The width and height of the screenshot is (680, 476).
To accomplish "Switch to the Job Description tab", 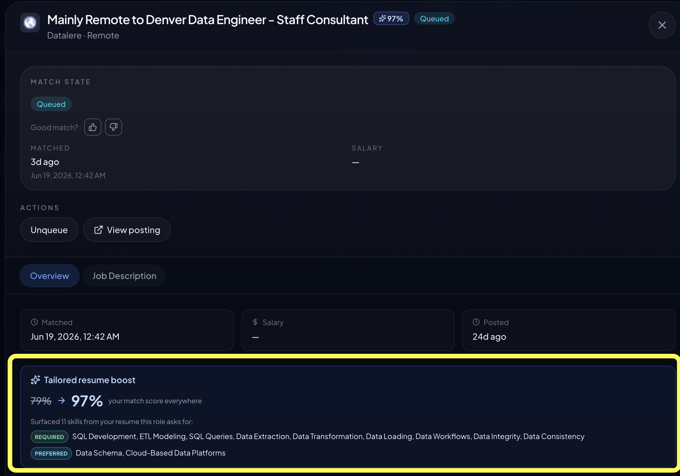I will click(124, 276).
